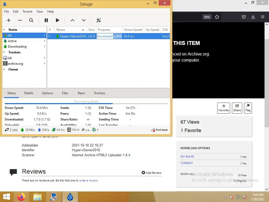Click protocol traffic 0.0 K/s status item

(58, 130)
